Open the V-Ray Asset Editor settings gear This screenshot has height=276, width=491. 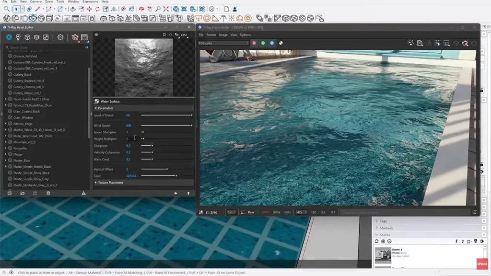[x=60, y=37]
